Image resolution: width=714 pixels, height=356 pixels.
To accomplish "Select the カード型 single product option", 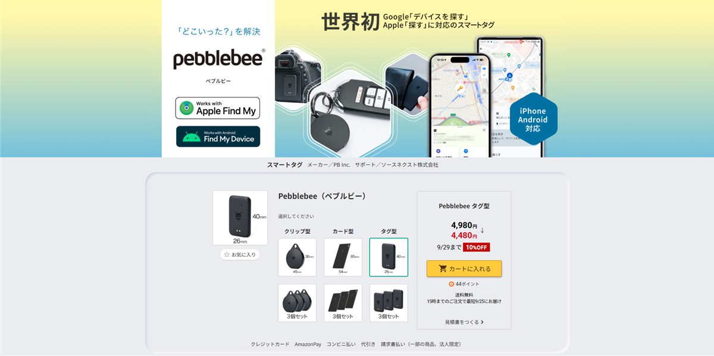I will click(343, 257).
